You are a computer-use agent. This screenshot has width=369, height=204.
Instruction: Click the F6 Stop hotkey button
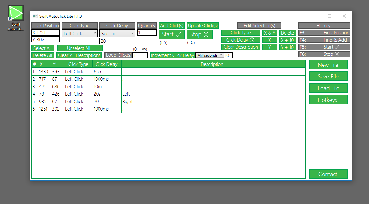(324, 54)
